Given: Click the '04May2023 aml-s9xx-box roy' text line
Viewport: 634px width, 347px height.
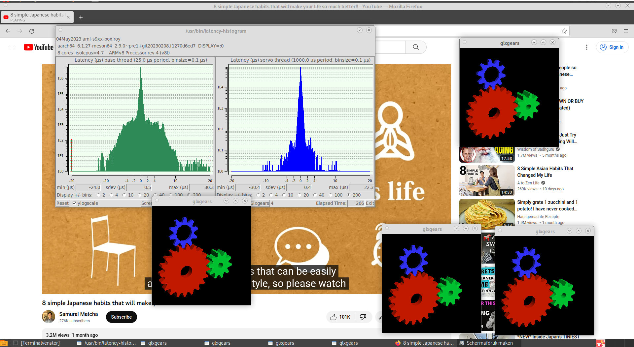Looking at the screenshot, I should [88, 39].
